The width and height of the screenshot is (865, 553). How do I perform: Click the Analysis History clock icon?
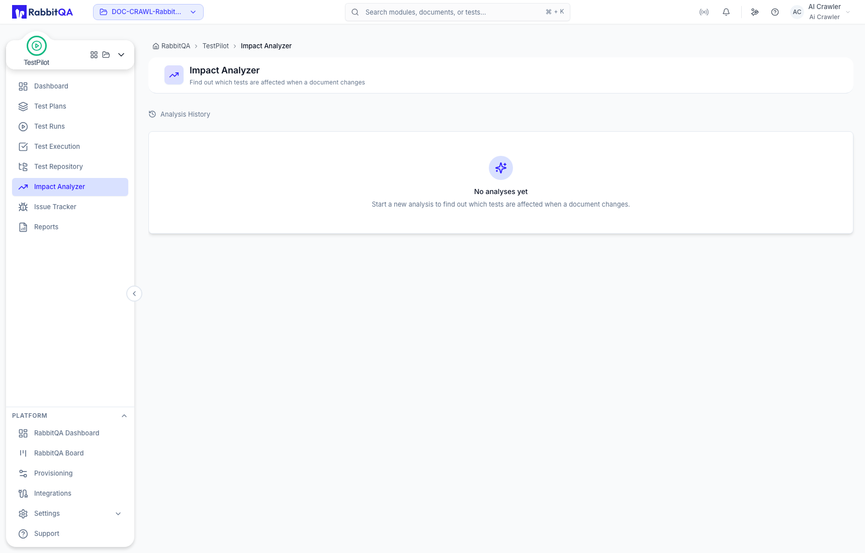(152, 114)
